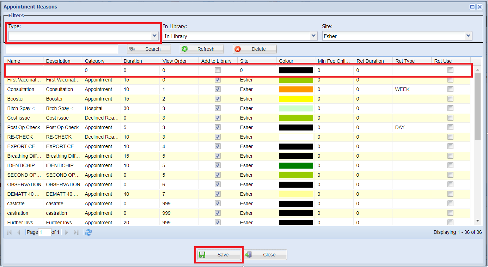Viewport: 488px width, 267px height.
Task: Go to first page in pager
Action: click(9, 232)
